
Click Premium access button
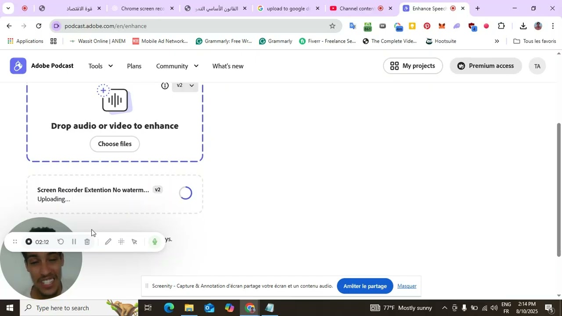(486, 66)
